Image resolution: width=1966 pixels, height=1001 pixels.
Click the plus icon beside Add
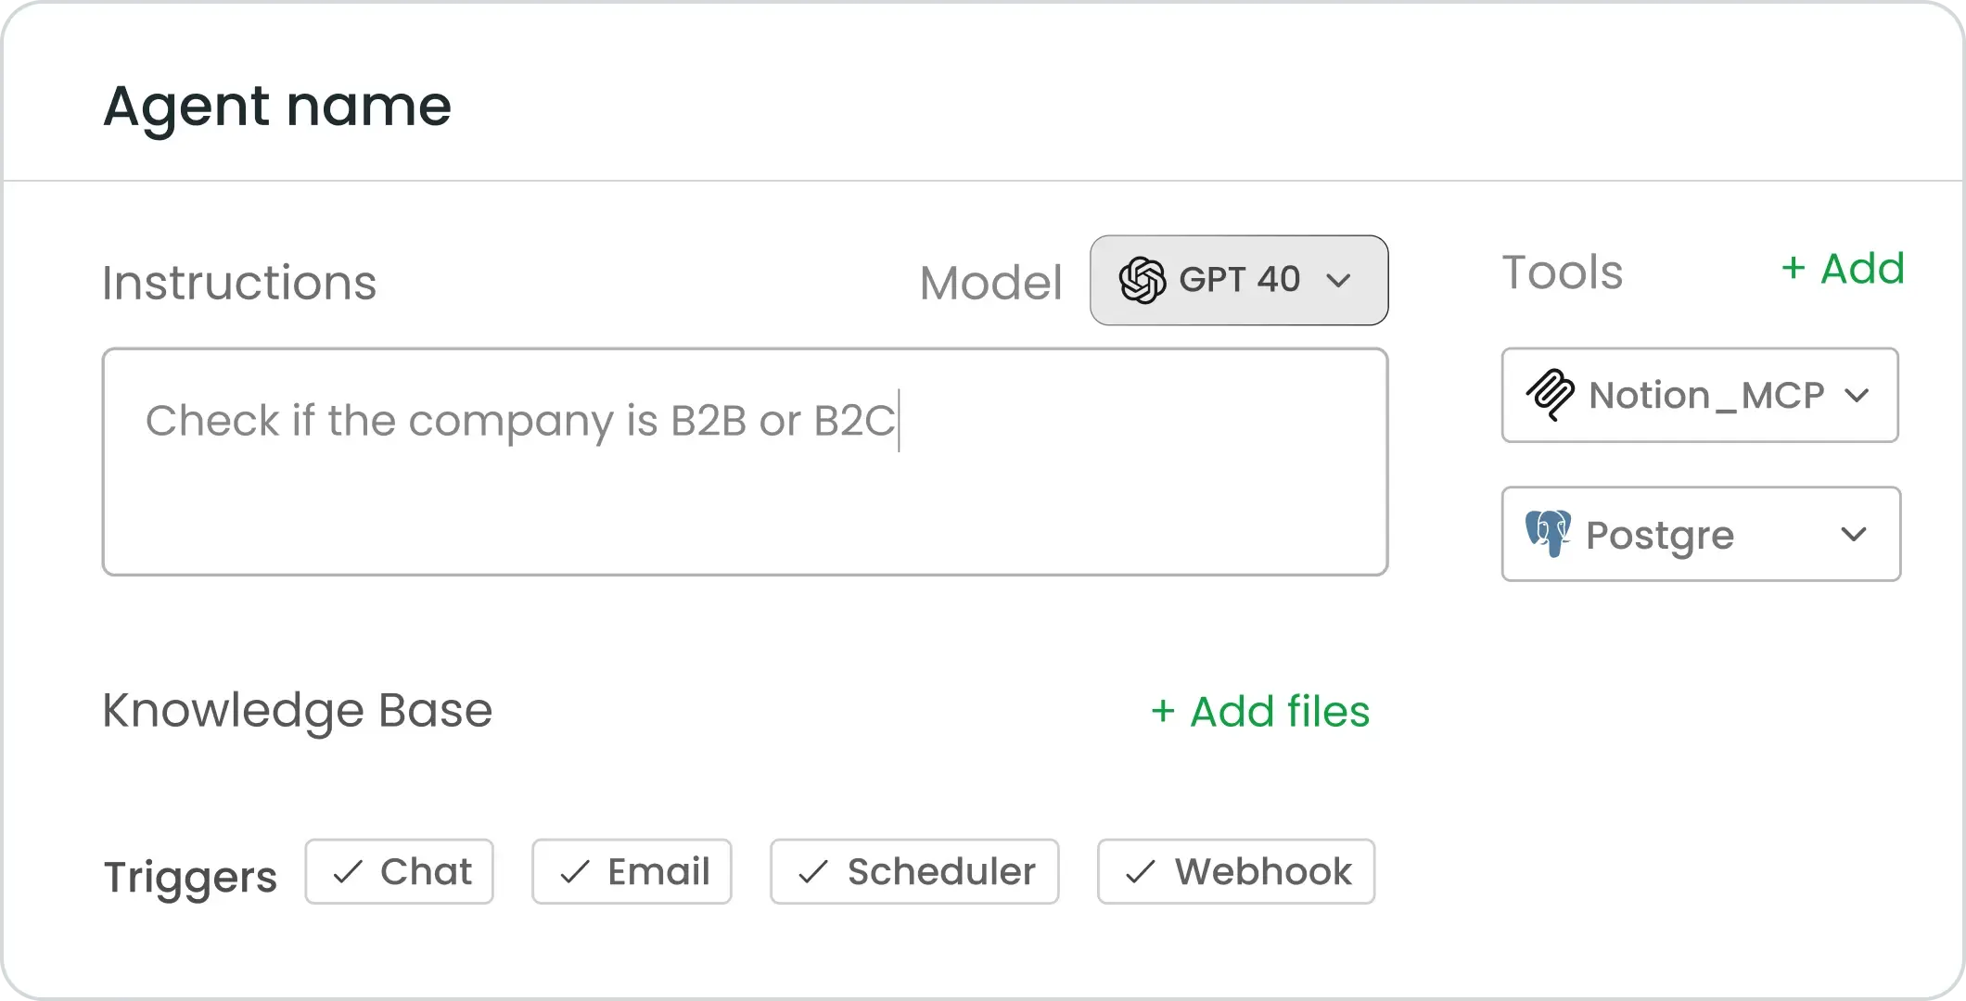[1793, 269]
